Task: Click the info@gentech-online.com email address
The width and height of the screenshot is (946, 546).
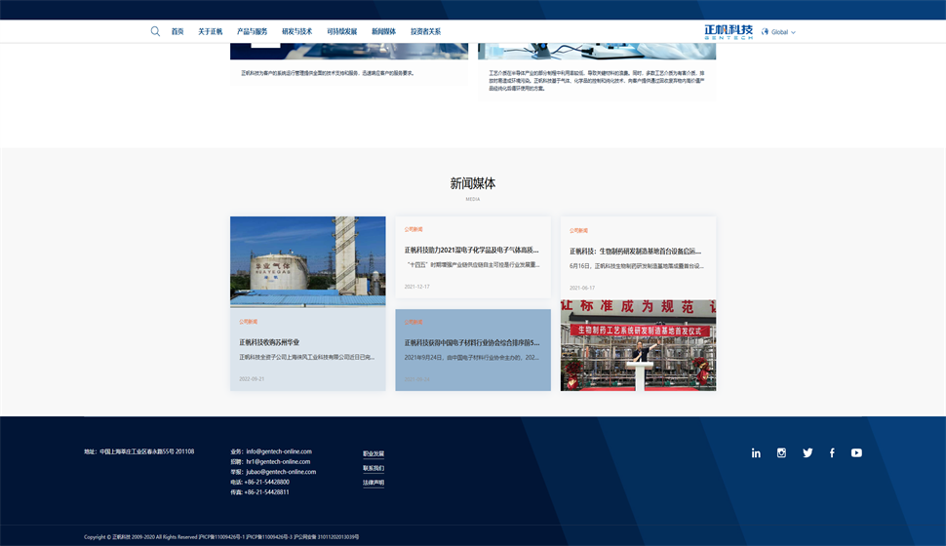Action: click(278, 451)
